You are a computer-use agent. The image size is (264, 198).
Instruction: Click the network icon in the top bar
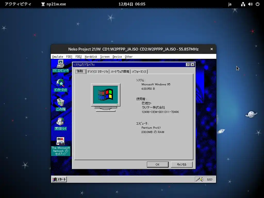tap(243, 4)
